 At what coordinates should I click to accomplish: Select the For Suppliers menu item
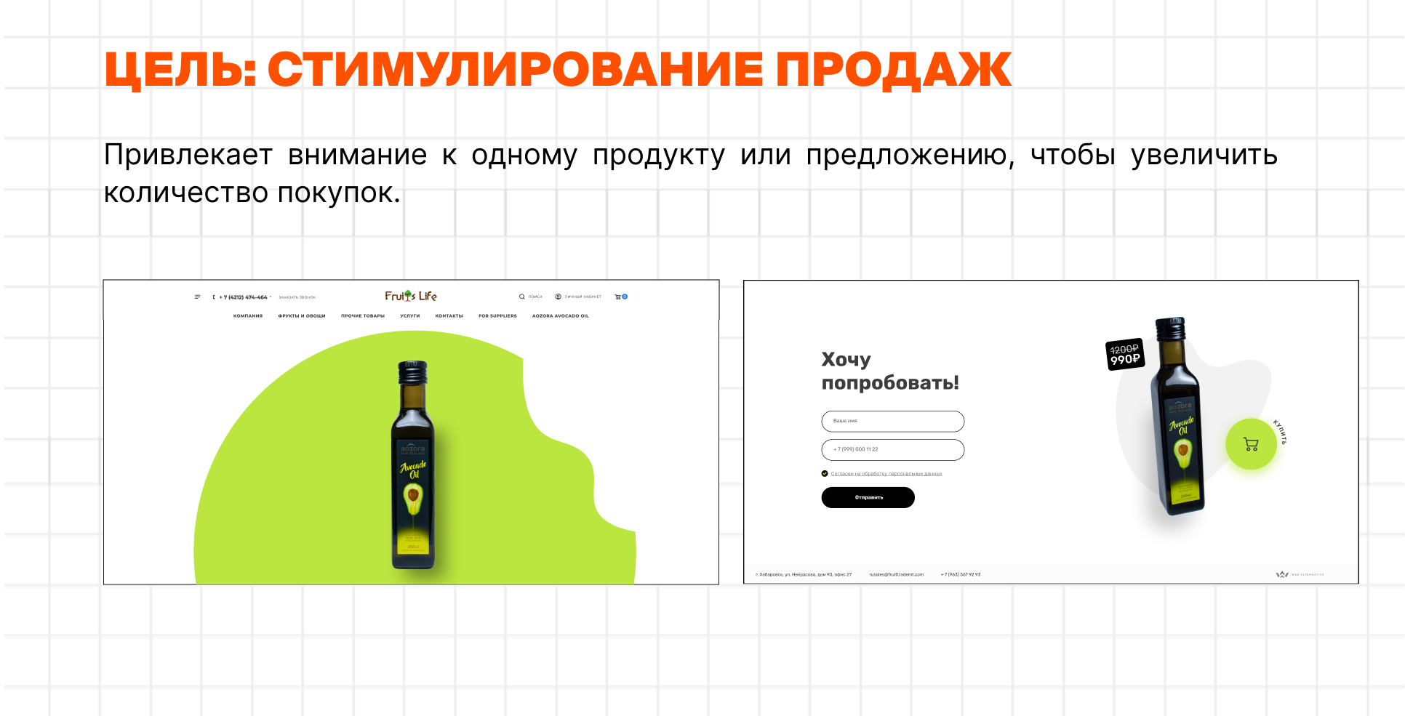tap(497, 316)
